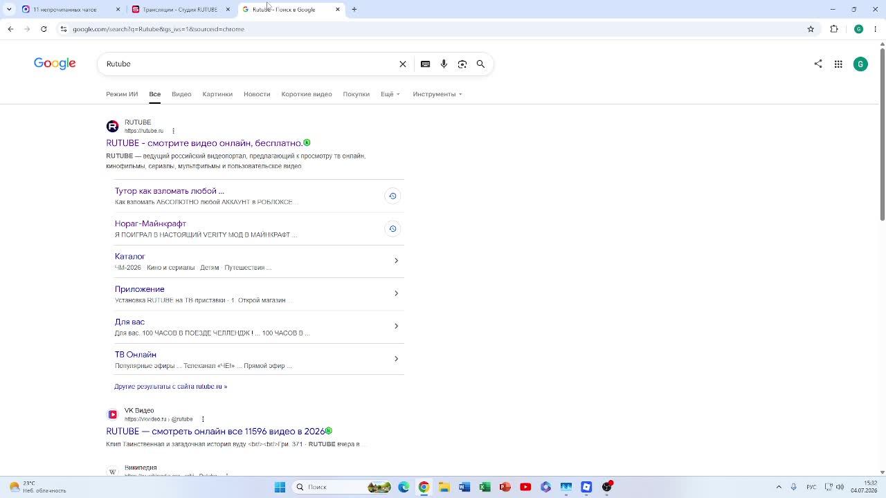Clear the search box with the X icon

pos(403,64)
